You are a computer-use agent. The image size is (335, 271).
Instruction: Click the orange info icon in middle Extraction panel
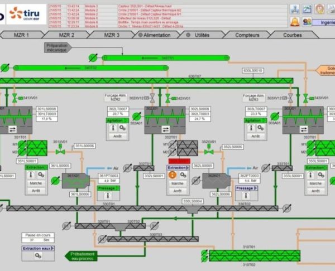coord(173,175)
